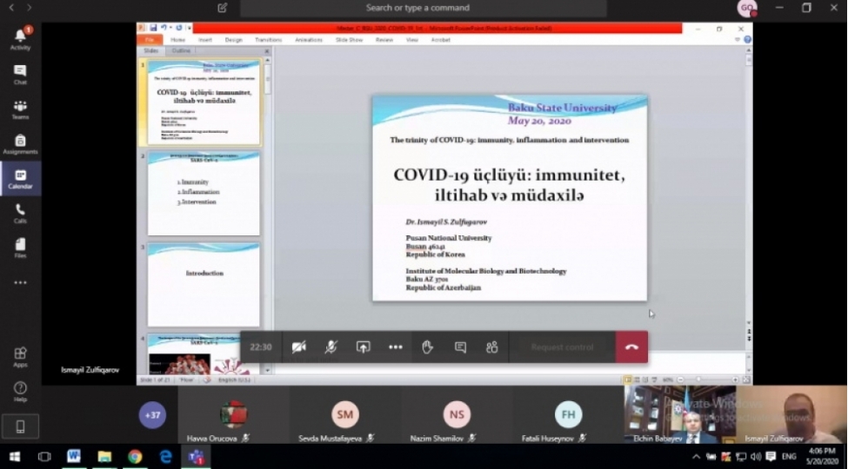Switch to the Slides pane tab
The width and height of the screenshot is (848, 469).
click(150, 50)
